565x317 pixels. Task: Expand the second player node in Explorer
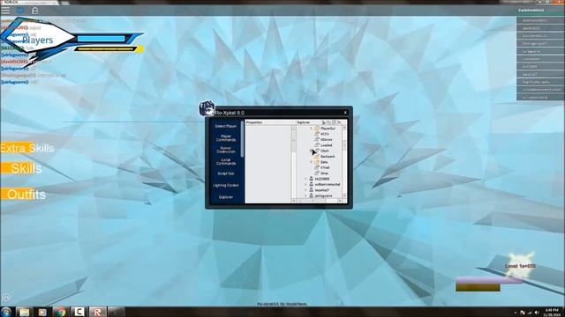point(306,184)
